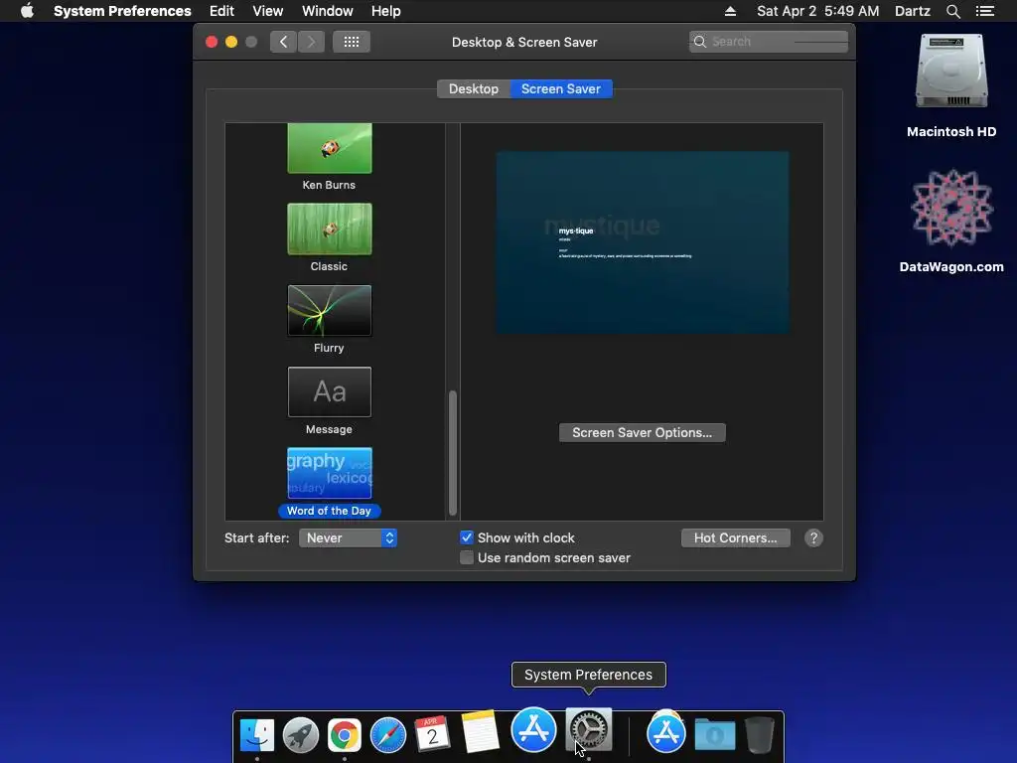Launch Safari from the Dock
Image resolution: width=1017 pixels, height=763 pixels.
pos(387,735)
